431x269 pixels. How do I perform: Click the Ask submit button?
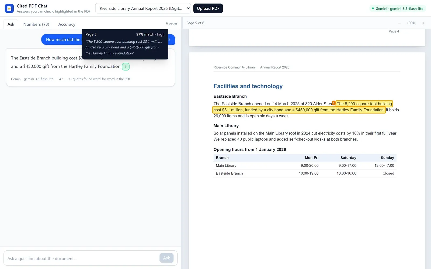click(x=166, y=258)
